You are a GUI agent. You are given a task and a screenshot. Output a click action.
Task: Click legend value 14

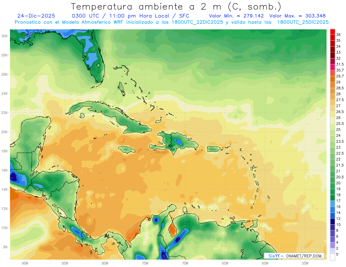[339, 213]
